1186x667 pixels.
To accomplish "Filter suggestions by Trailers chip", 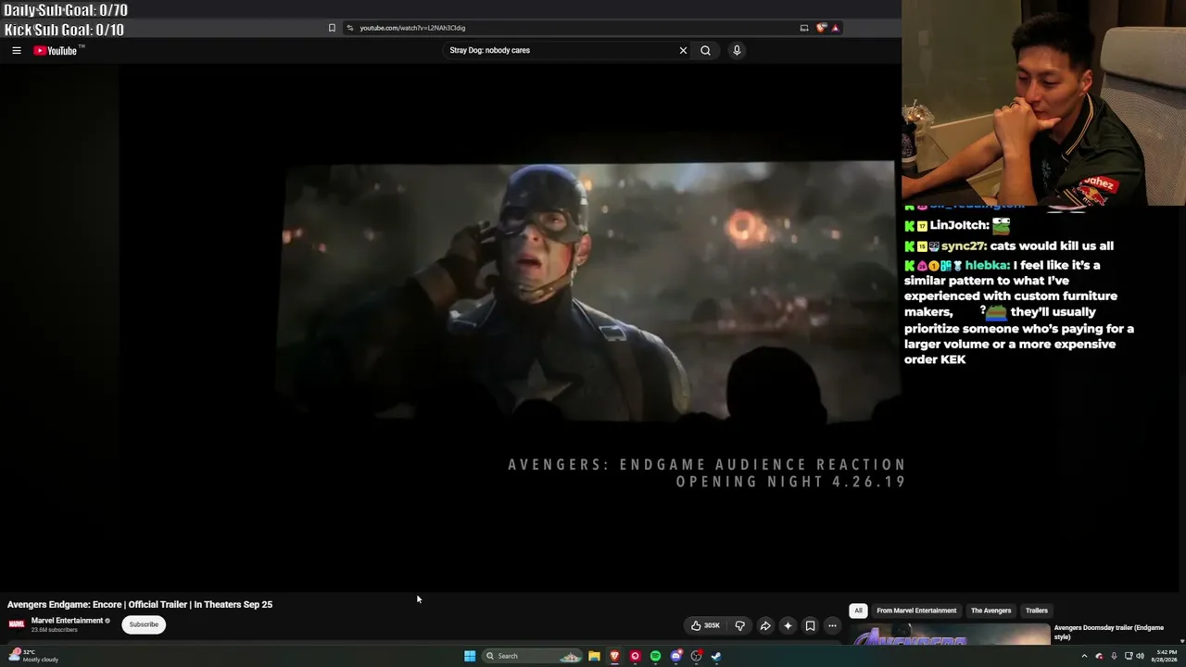I will [x=1036, y=610].
